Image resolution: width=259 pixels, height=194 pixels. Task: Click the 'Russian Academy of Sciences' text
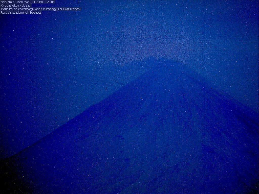click(x=21, y=13)
